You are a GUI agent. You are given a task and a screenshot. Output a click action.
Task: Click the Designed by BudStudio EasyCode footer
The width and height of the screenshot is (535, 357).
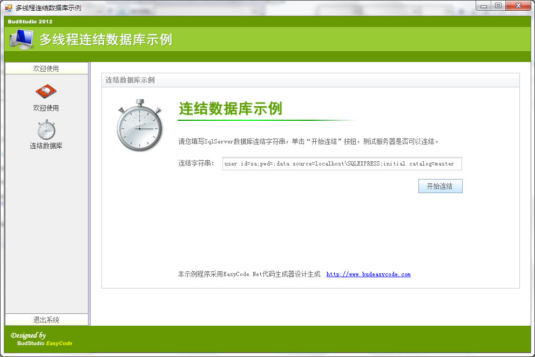click(x=41, y=339)
